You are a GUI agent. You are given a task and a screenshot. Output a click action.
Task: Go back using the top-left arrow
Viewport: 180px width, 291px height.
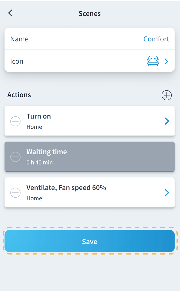[x=10, y=13]
